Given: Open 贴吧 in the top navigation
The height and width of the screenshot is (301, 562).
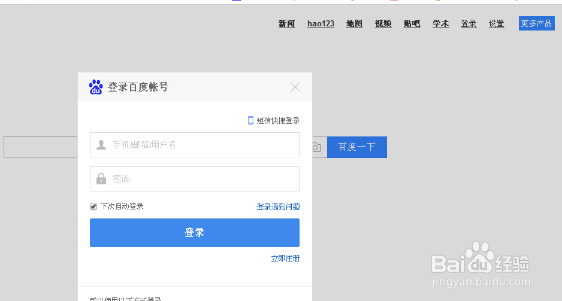Looking at the screenshot, I should pos(412,23).
